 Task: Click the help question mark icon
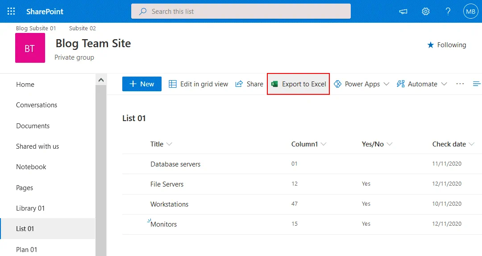pos(448,12)
